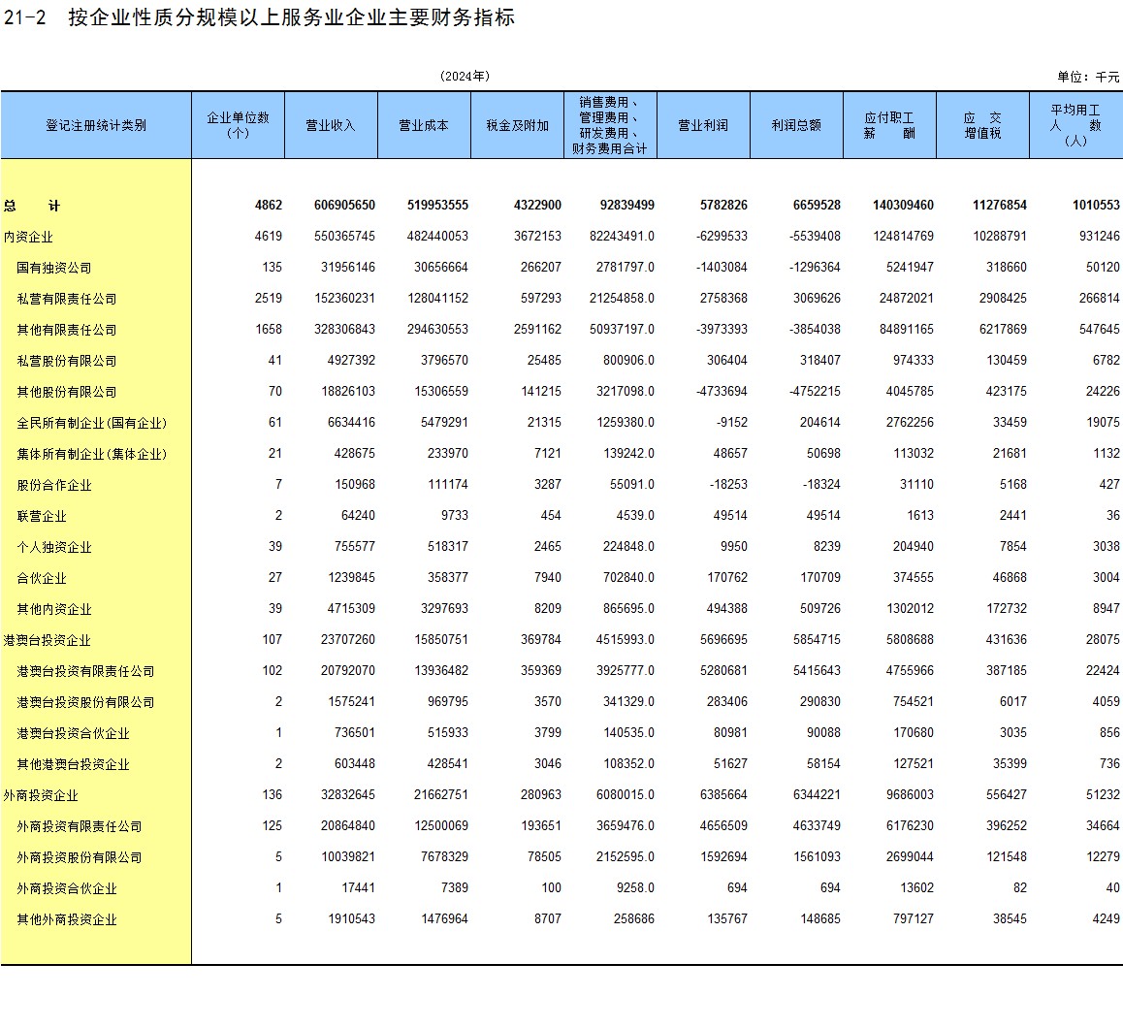1123x1028 pixels.
Task: Select the 平均用工人数 column header
Action: 1075,125
